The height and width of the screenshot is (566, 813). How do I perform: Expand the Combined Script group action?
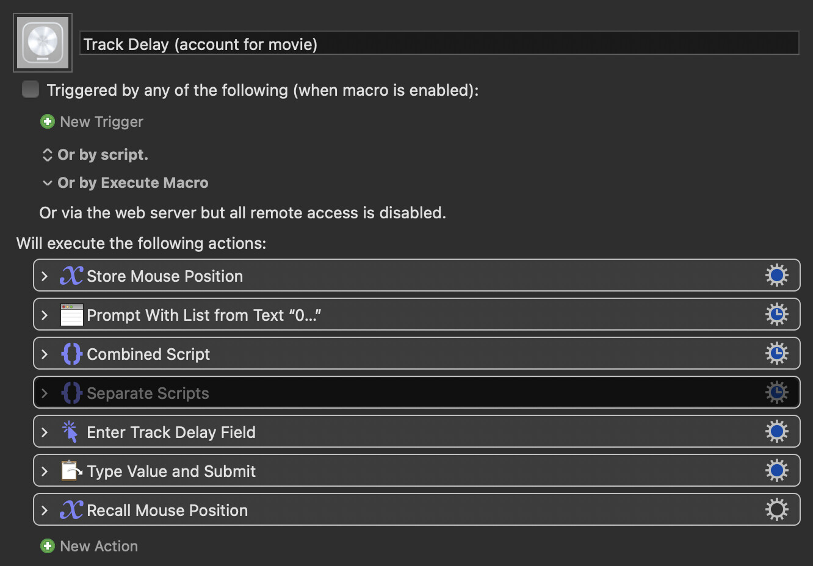[45, 354]
